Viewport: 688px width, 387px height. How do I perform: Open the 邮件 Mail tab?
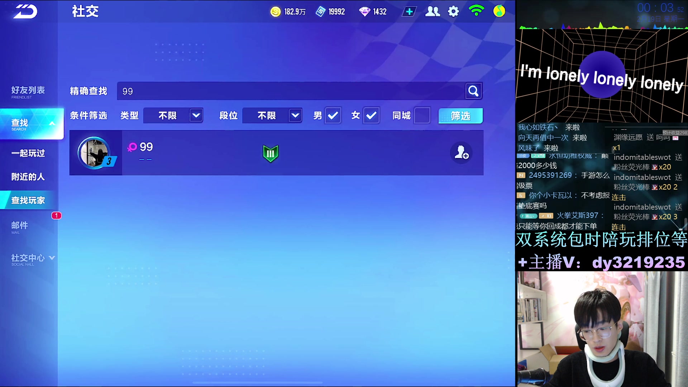(x=20, y=226)
